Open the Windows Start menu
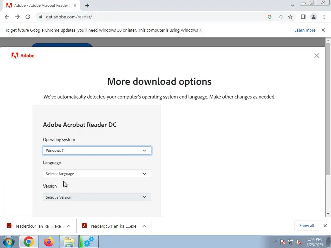This screenshot has width=331, height=248. click(8, 242)
